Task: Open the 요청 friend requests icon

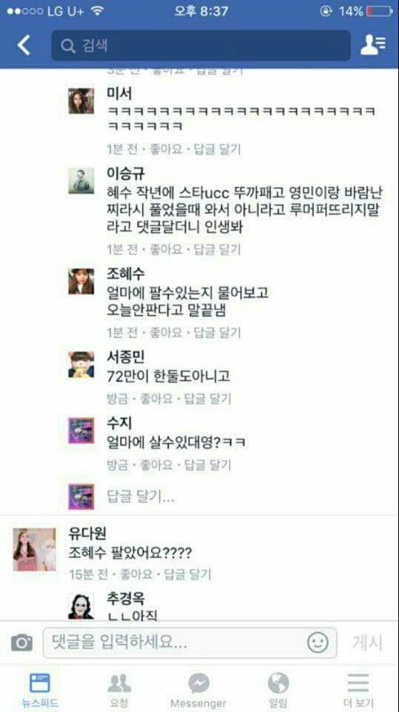Action: point(119,683)
